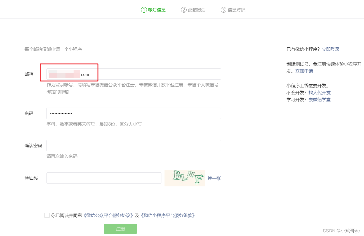Click the 验证码 captcha input box
Viewport: 364px width, 236px height.
pos(104,178)
